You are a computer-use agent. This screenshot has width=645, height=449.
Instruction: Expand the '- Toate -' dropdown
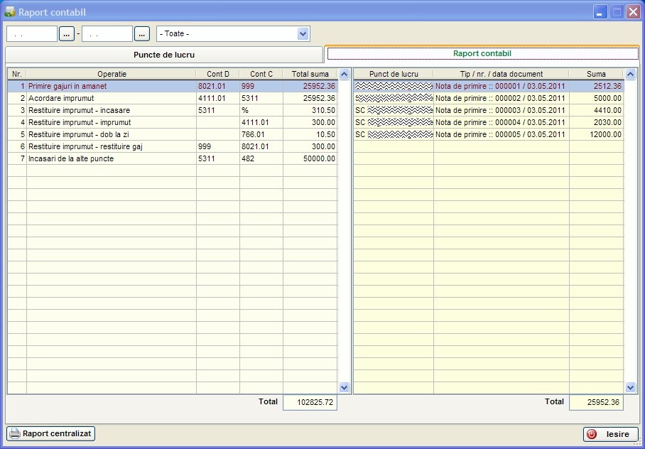(303, 34)
